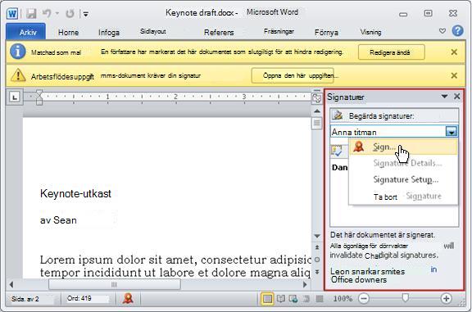Click the valid signature icon beside Dan
The image size is (472, 312).
pos(336,151)
